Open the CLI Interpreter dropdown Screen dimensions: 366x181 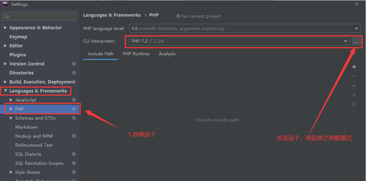click(x=345, y=41)
